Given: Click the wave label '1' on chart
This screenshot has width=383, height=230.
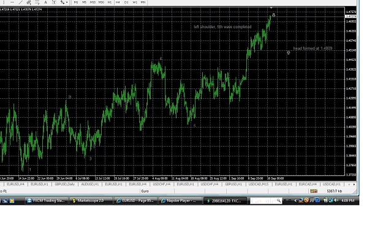Looking at the screenshot, I should click(30, 169).
